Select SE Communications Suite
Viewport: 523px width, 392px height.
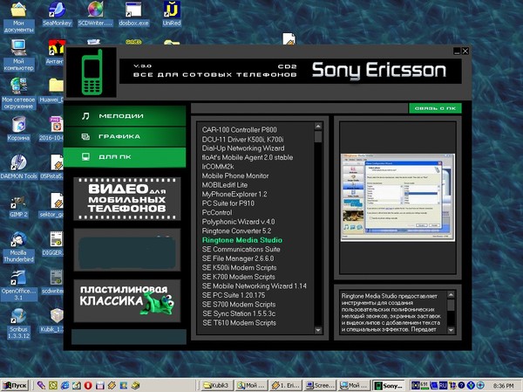pos(241,250)
